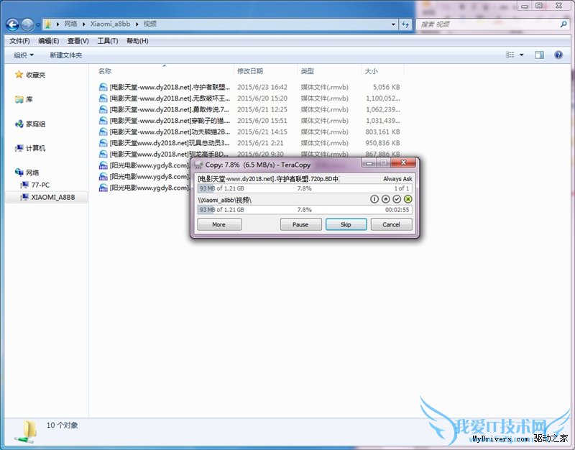575x450 pixels.
Task: Expand the view options dropdown arrow
Action: tap(522, 55)
